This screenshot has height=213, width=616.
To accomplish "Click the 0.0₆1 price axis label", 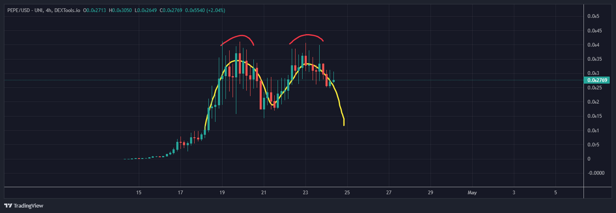I will click(x=593, y=131).
